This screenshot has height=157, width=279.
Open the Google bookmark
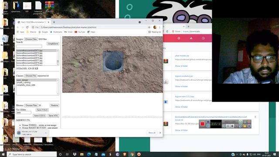click(43, 32)
